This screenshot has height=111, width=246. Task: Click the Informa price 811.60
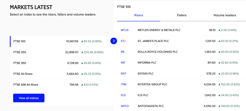pyautogui.click(x=212, y=63)
